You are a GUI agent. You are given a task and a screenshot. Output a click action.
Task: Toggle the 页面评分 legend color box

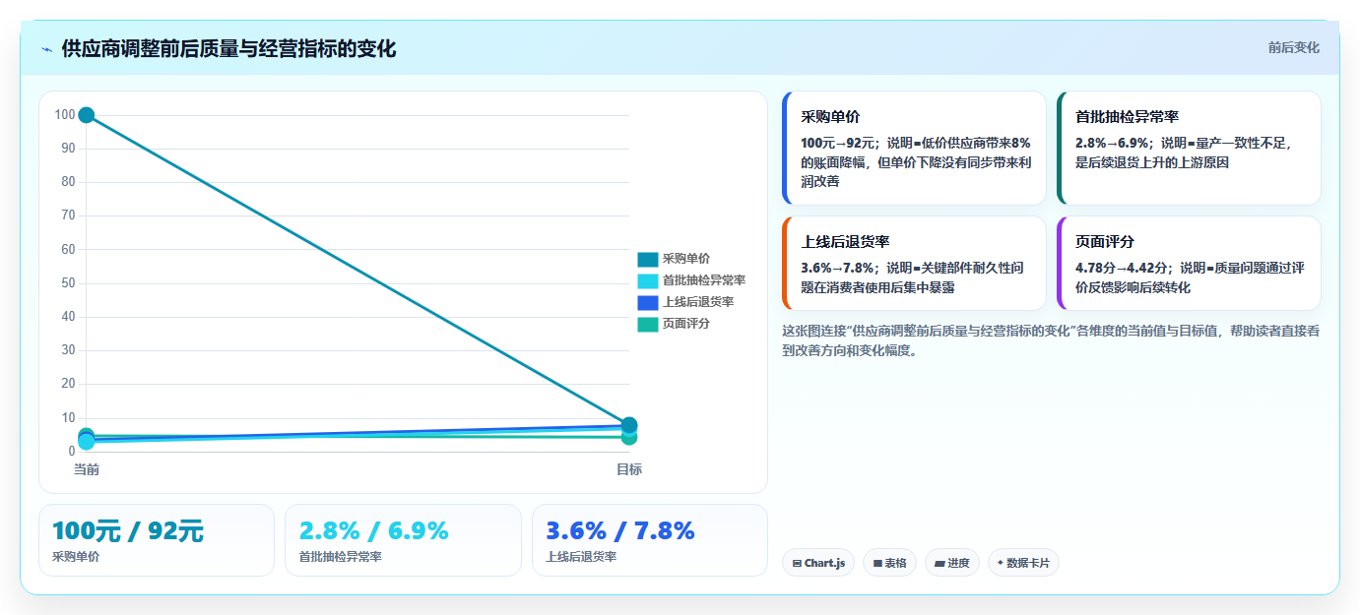coord(647,324)
